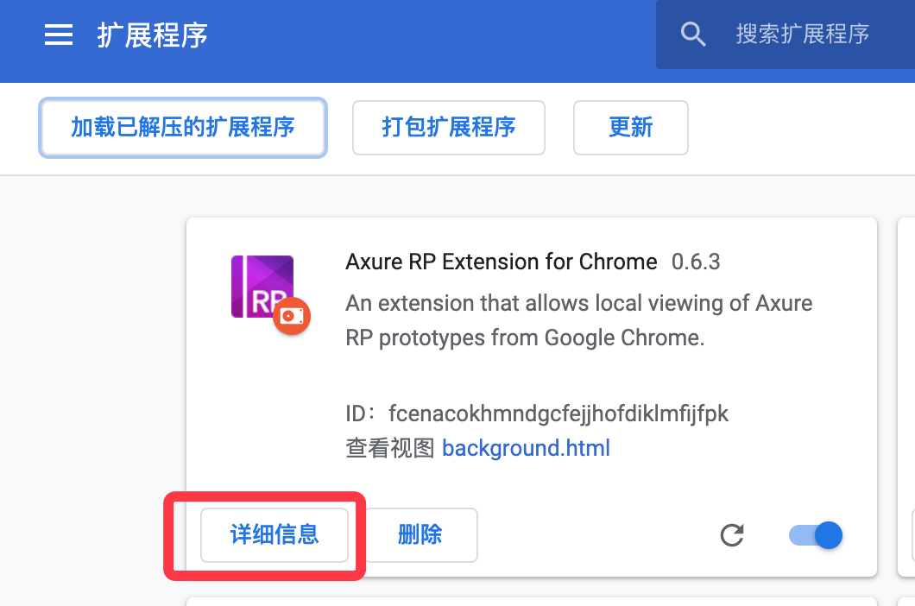Click the magnifier search icon
This screenshot has height=606, width=915.
(x=692, y=34)
